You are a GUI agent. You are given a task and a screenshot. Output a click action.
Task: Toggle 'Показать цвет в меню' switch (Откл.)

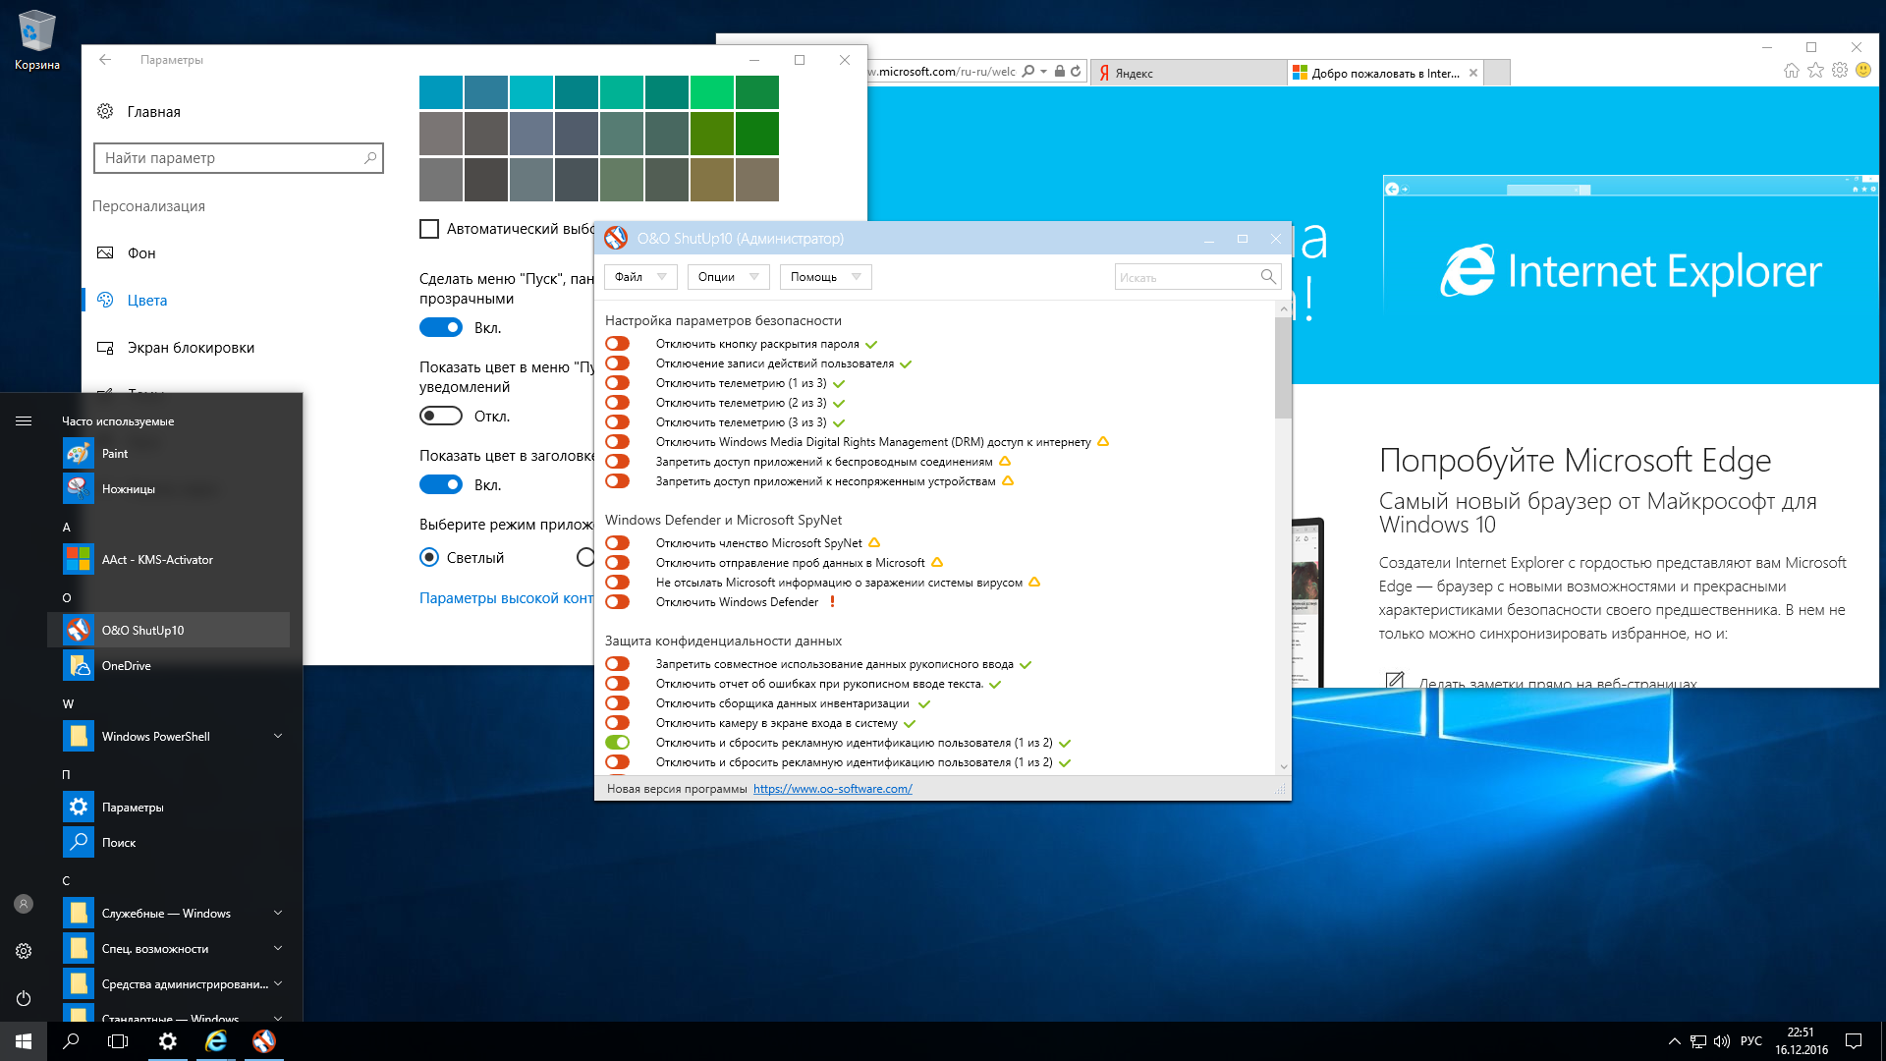(441, 417)
